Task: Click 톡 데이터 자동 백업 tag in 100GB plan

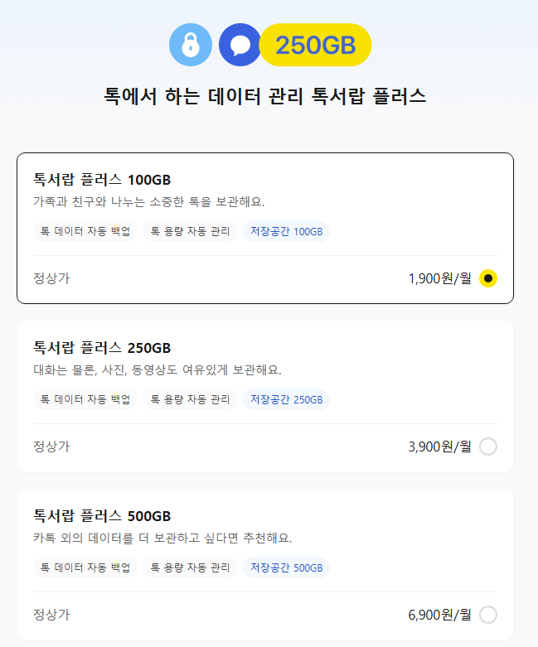Action: tap(85, 231)
